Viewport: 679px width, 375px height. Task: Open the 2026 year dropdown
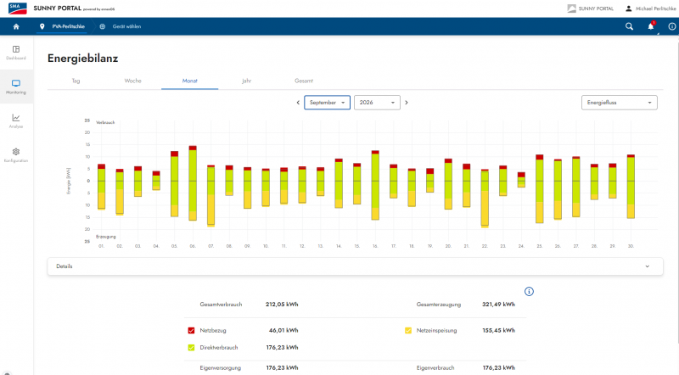coord(377,103)
